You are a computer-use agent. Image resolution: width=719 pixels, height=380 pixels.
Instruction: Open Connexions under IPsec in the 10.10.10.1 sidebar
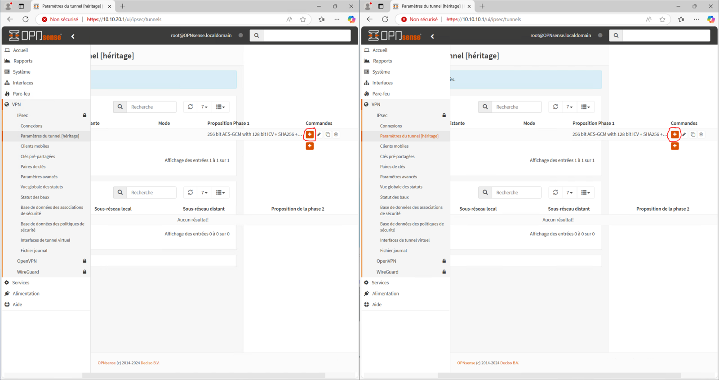tap(391, 126)
